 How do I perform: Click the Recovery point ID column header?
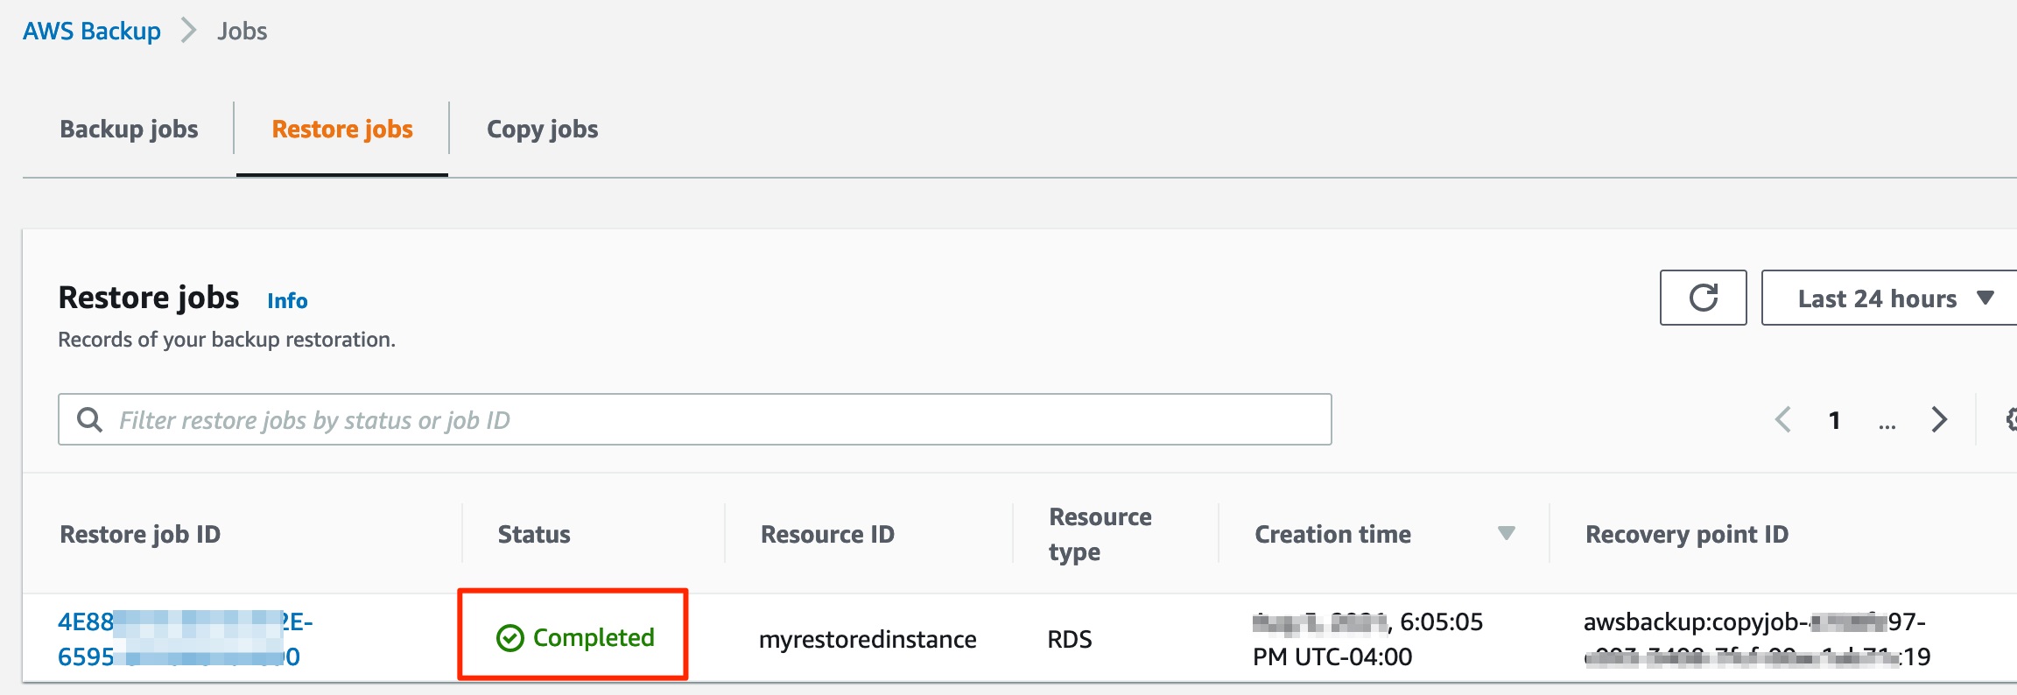click(1687, 534)
